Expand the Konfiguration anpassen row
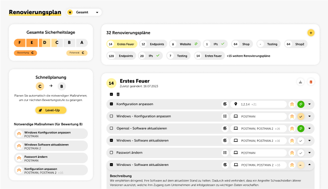328x189 pixels. [x=310, y=104]
